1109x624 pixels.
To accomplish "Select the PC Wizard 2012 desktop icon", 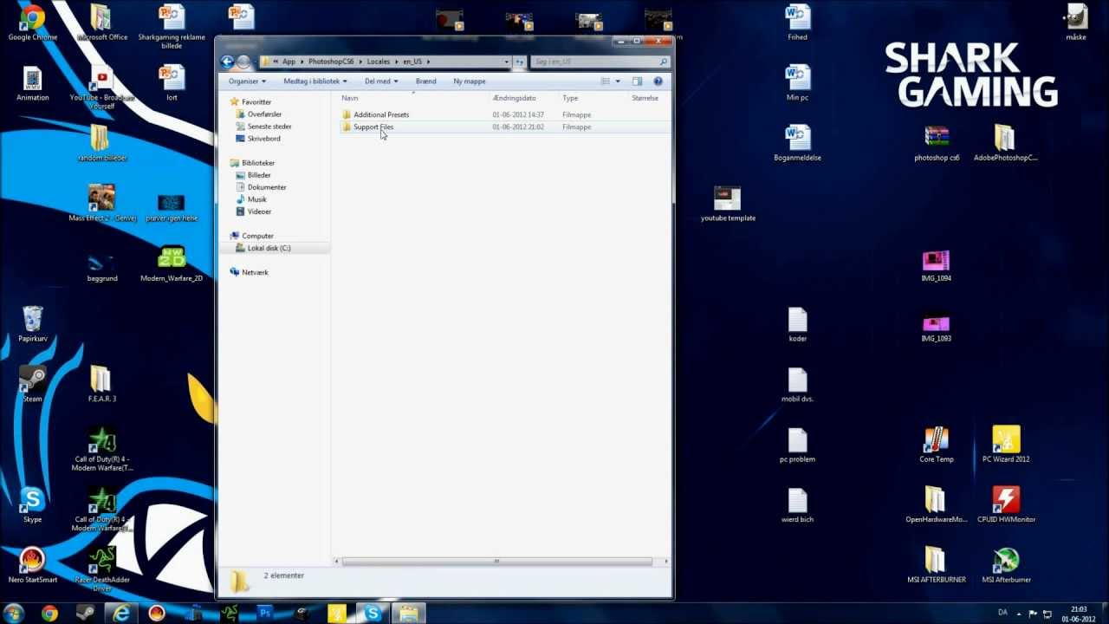I will [x=1006, y=445].
